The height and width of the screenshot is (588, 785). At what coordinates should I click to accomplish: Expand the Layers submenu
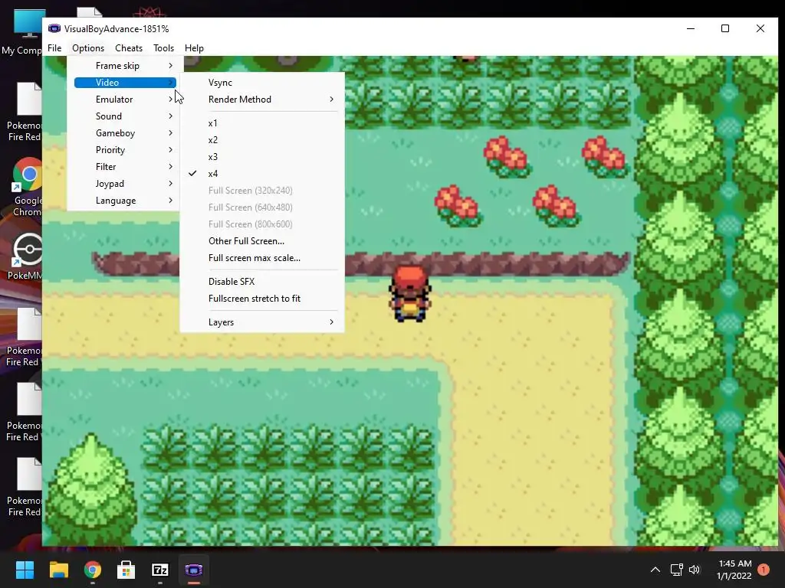[262, 322]
